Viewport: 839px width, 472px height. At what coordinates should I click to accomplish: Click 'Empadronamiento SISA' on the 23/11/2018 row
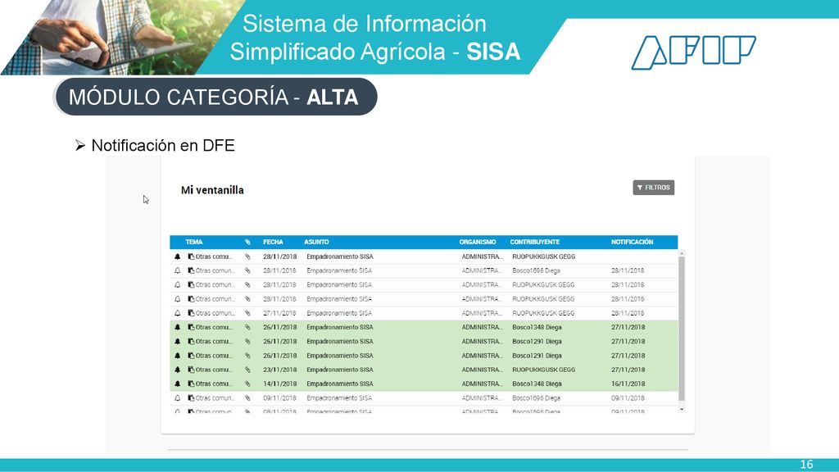[x=340, y=370]
